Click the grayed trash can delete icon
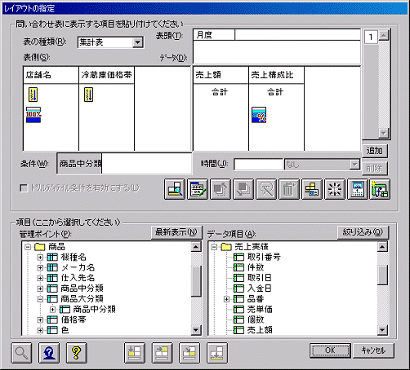Viewport: 410px width, 370px height. 289,189
